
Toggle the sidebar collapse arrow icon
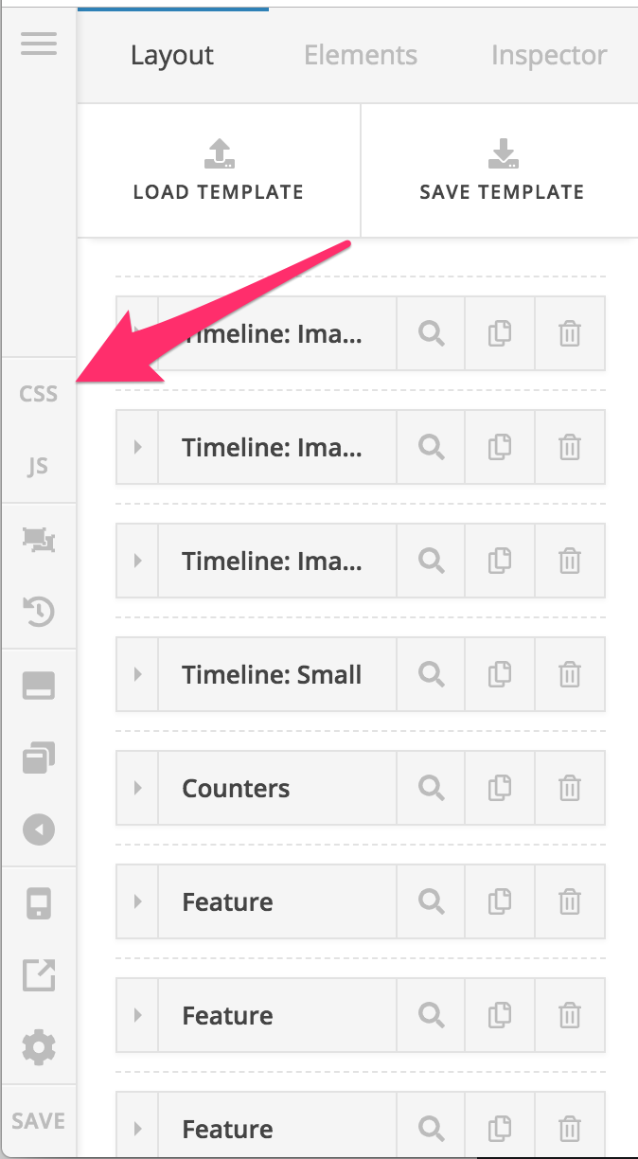39,829
